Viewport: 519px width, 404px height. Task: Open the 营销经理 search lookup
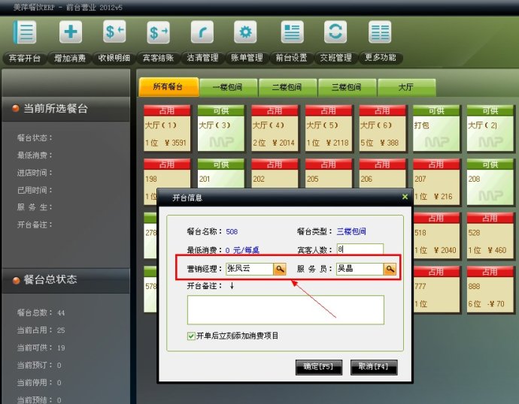point(279,268)
